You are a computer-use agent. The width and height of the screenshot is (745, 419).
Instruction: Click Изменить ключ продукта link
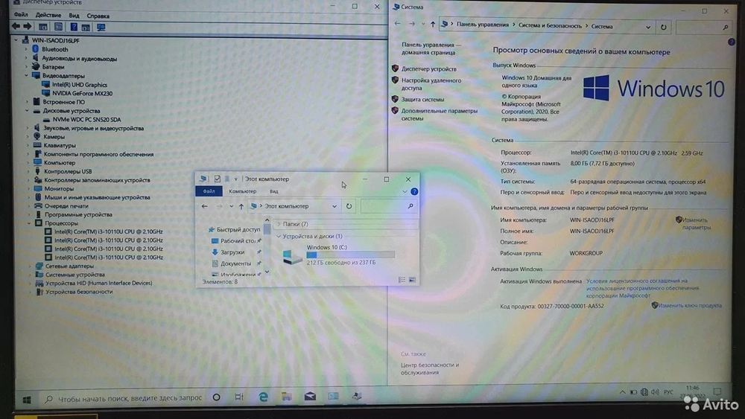689,306
